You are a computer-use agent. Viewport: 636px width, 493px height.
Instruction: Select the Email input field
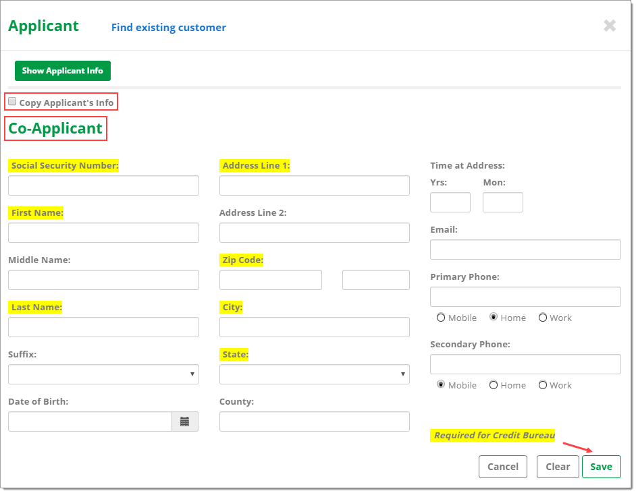pos(525,250)
